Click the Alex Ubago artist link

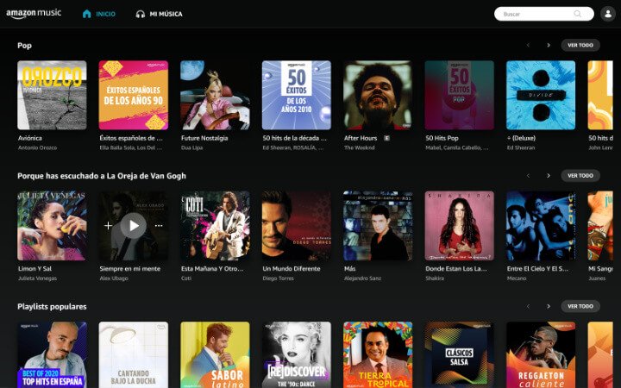click(x=114, y=278)
